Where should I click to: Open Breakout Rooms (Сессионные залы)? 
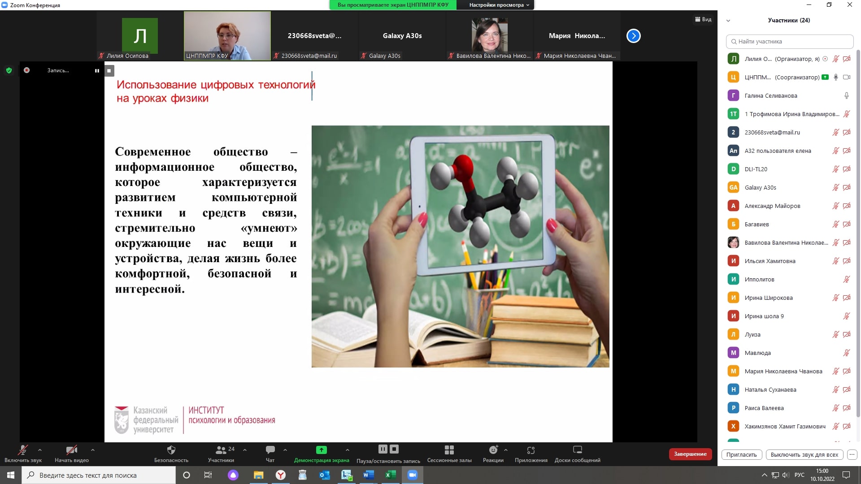click(449, 450)
